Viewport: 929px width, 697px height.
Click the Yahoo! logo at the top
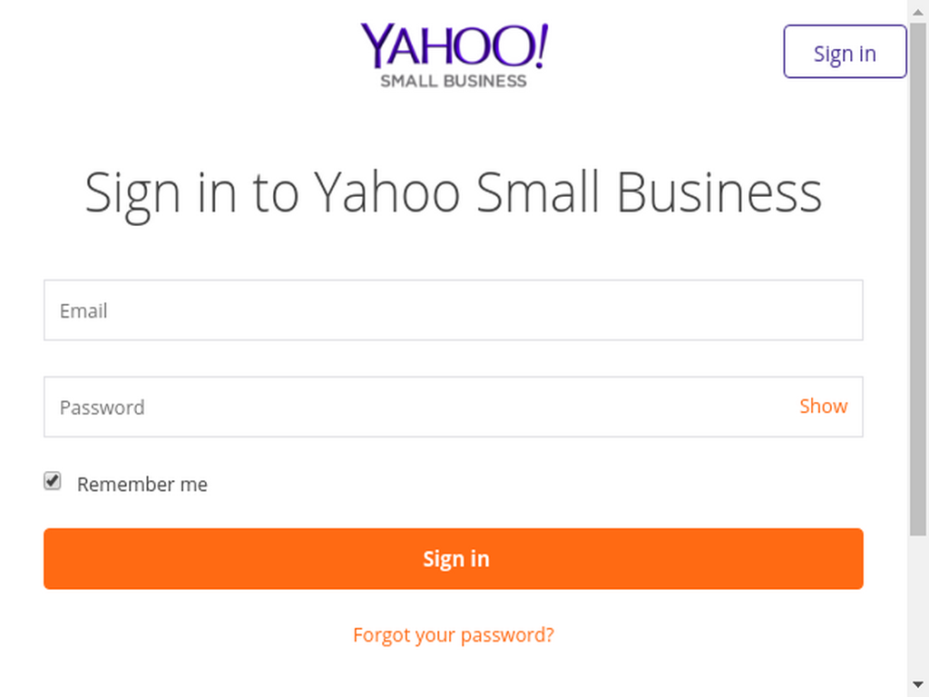[x=455, y=46]
